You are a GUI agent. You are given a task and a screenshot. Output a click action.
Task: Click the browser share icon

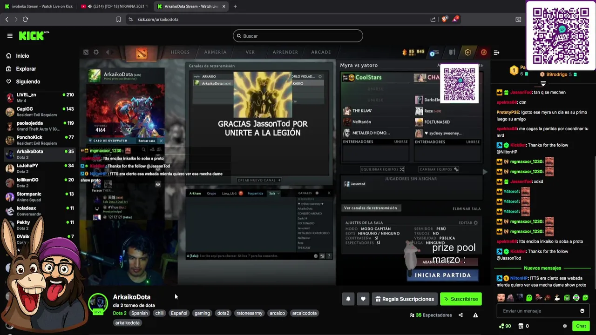433,19
